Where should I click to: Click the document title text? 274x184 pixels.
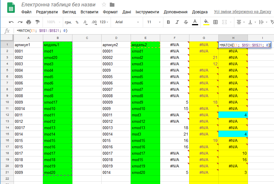click(59, 5)
